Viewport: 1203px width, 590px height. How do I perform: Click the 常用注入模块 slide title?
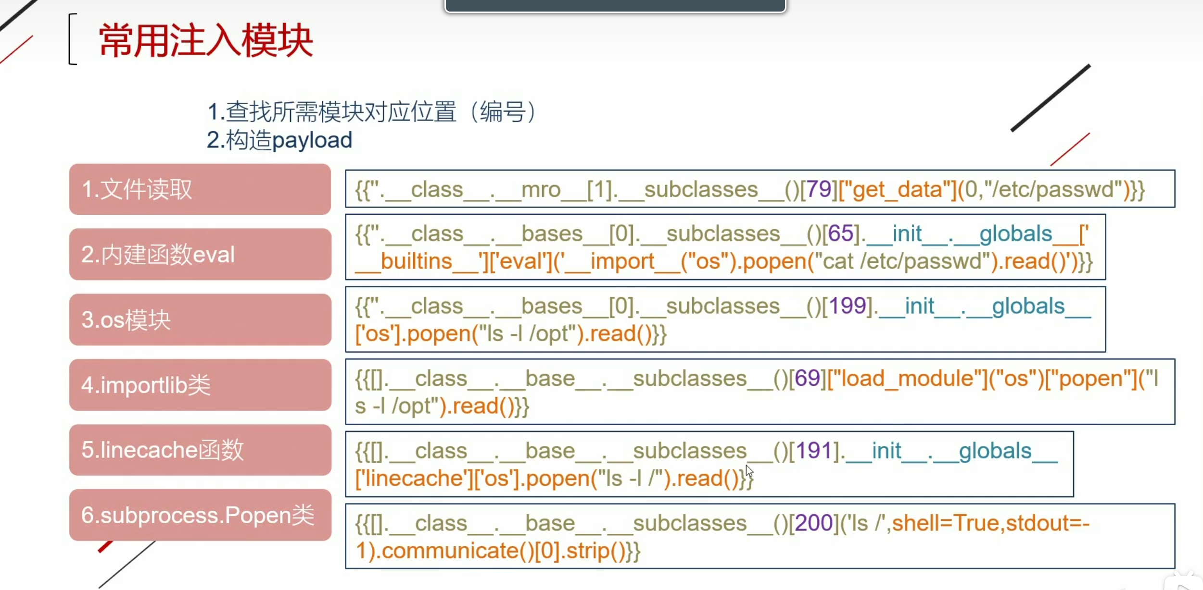point(206,41)
